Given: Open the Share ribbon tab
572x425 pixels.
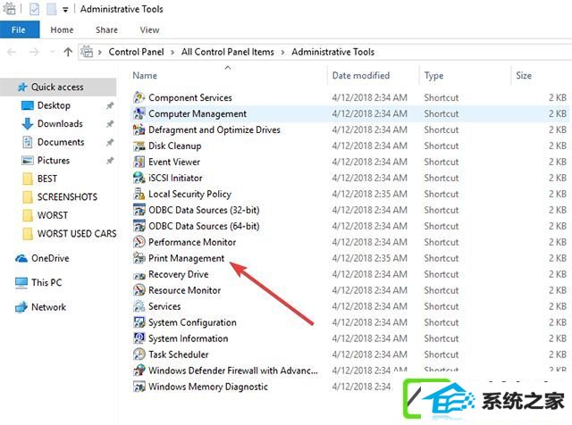Looking at the screenshot, I should [x=106, y=29].
